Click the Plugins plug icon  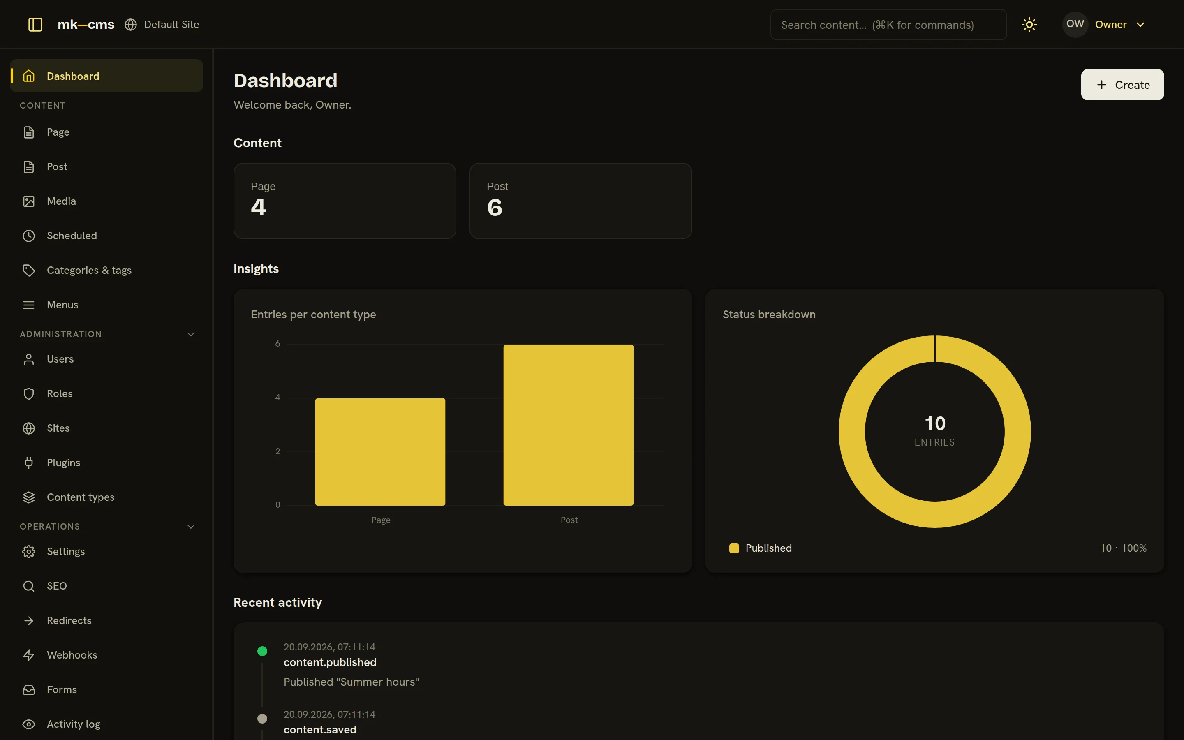point(29,462)
